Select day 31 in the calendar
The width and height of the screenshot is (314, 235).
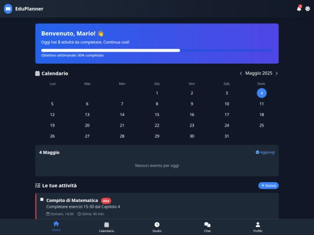pyautogui.click(x=227, y=136)
